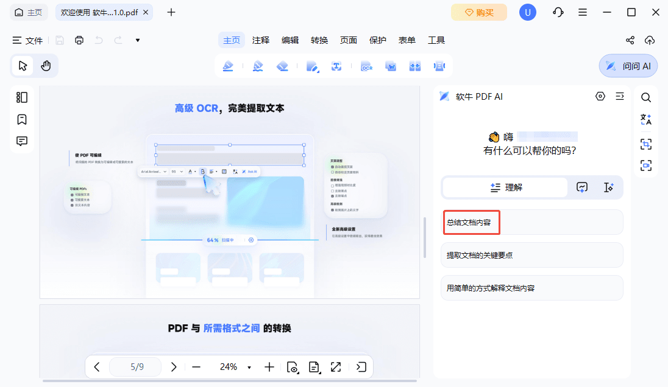Screen dimensions: 668x387
Task: Open the zoom level dropdown at 24%
Action: tap(249, 368)
